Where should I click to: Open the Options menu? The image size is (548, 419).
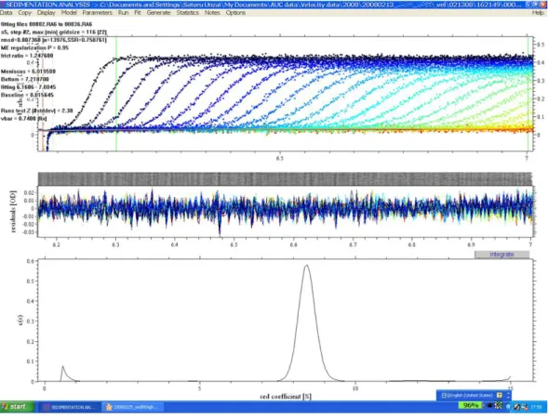[235, 13]
